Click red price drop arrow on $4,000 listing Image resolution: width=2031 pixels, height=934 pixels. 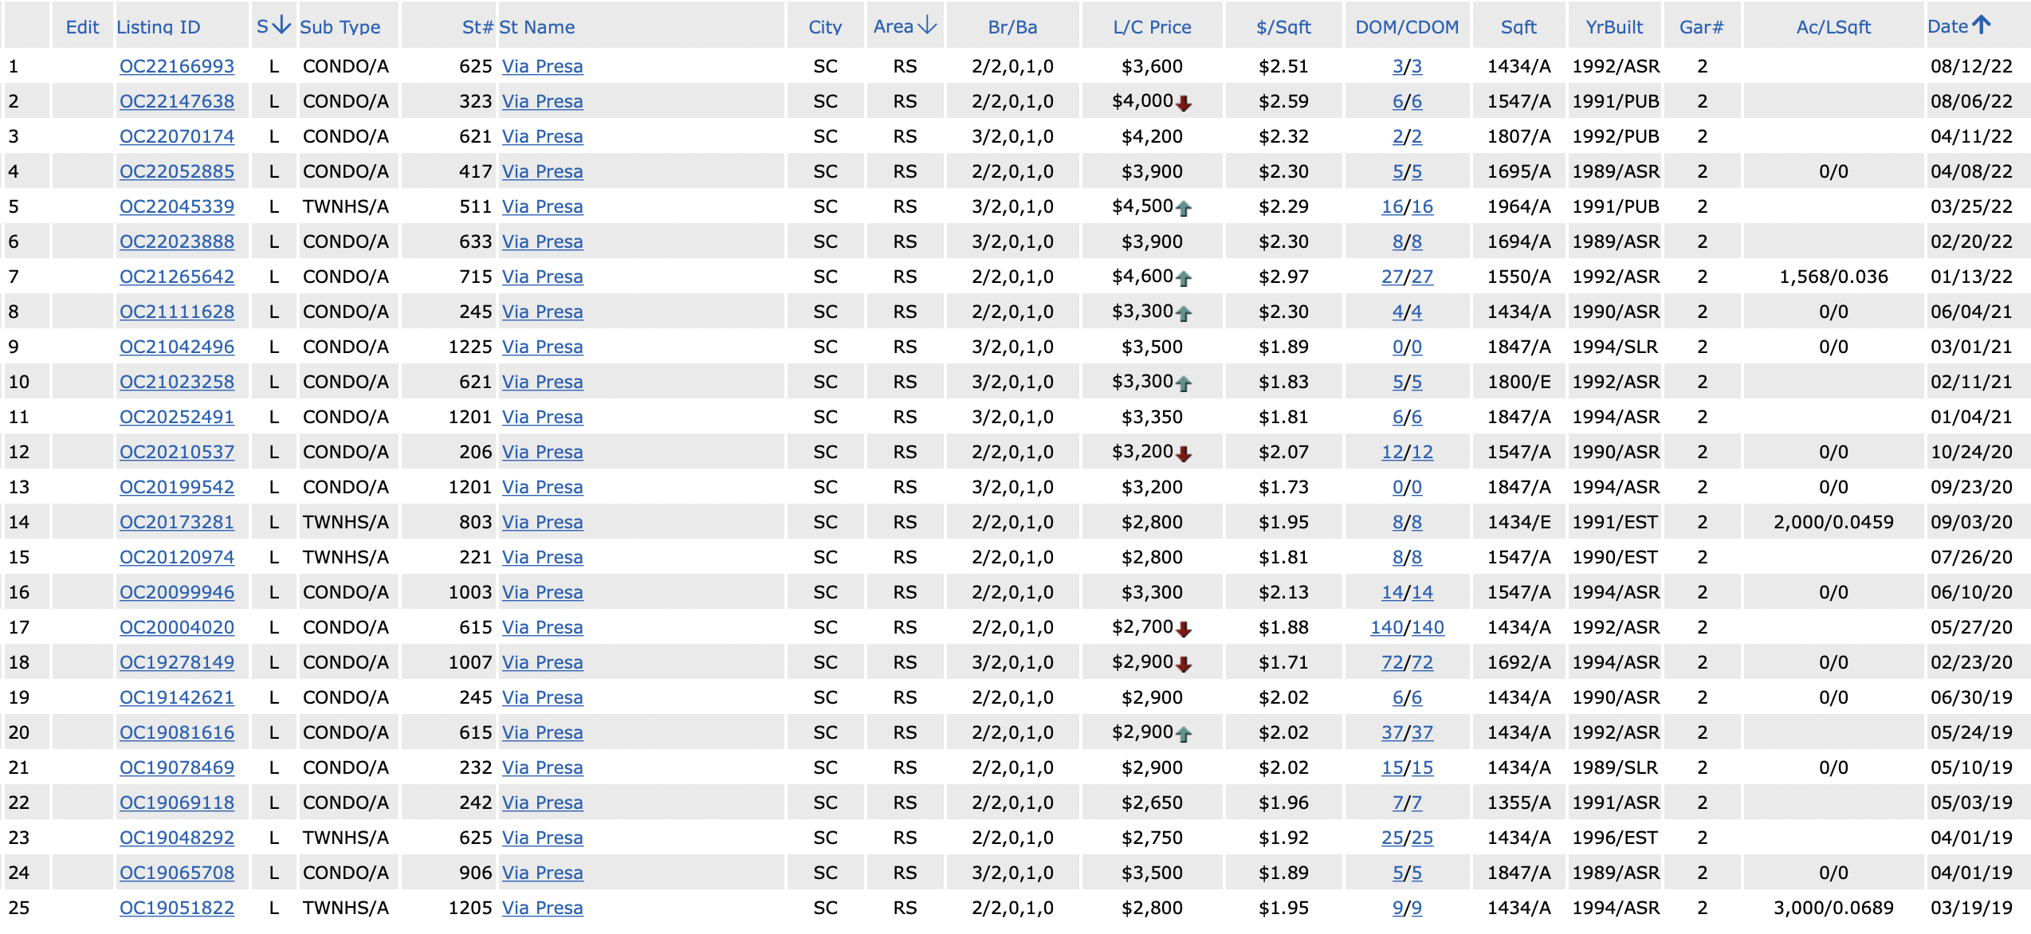tap(1184, 103)
